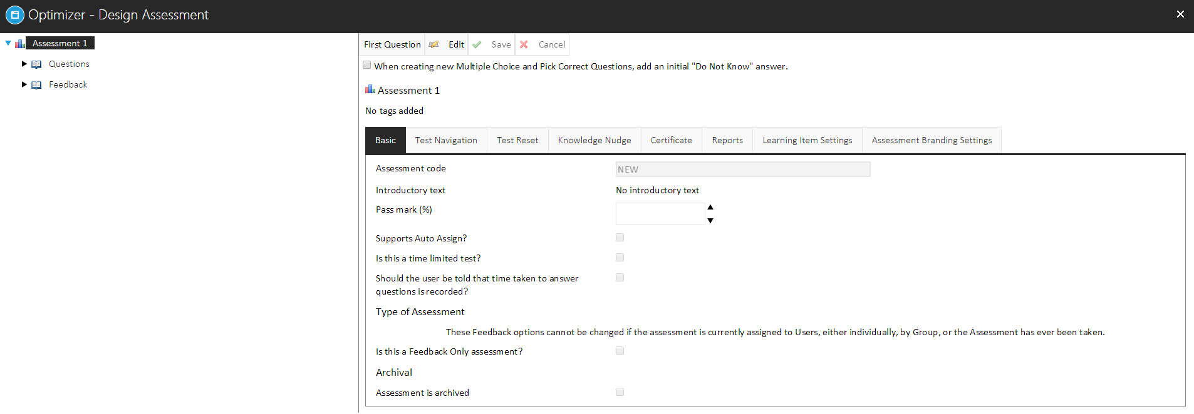
Task: Open the Knowledge Nudge tab
Action: pos(594,140)
